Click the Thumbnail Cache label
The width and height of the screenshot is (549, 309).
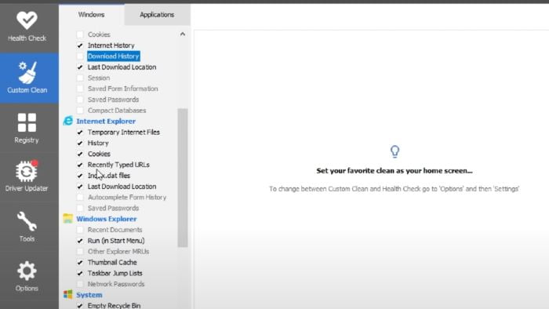112,262
